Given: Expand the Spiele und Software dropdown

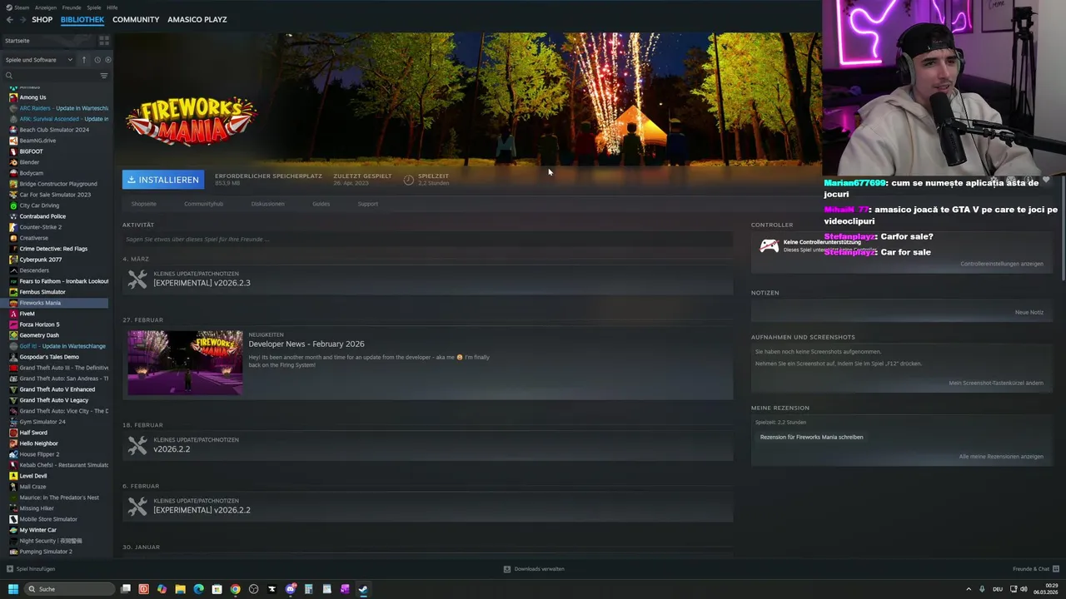Looking at the screenshot, I should (38, 60).
